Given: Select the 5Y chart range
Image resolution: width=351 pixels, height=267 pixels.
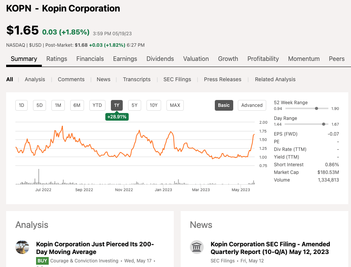Looking at the screenshot, I should click(134, 105).
